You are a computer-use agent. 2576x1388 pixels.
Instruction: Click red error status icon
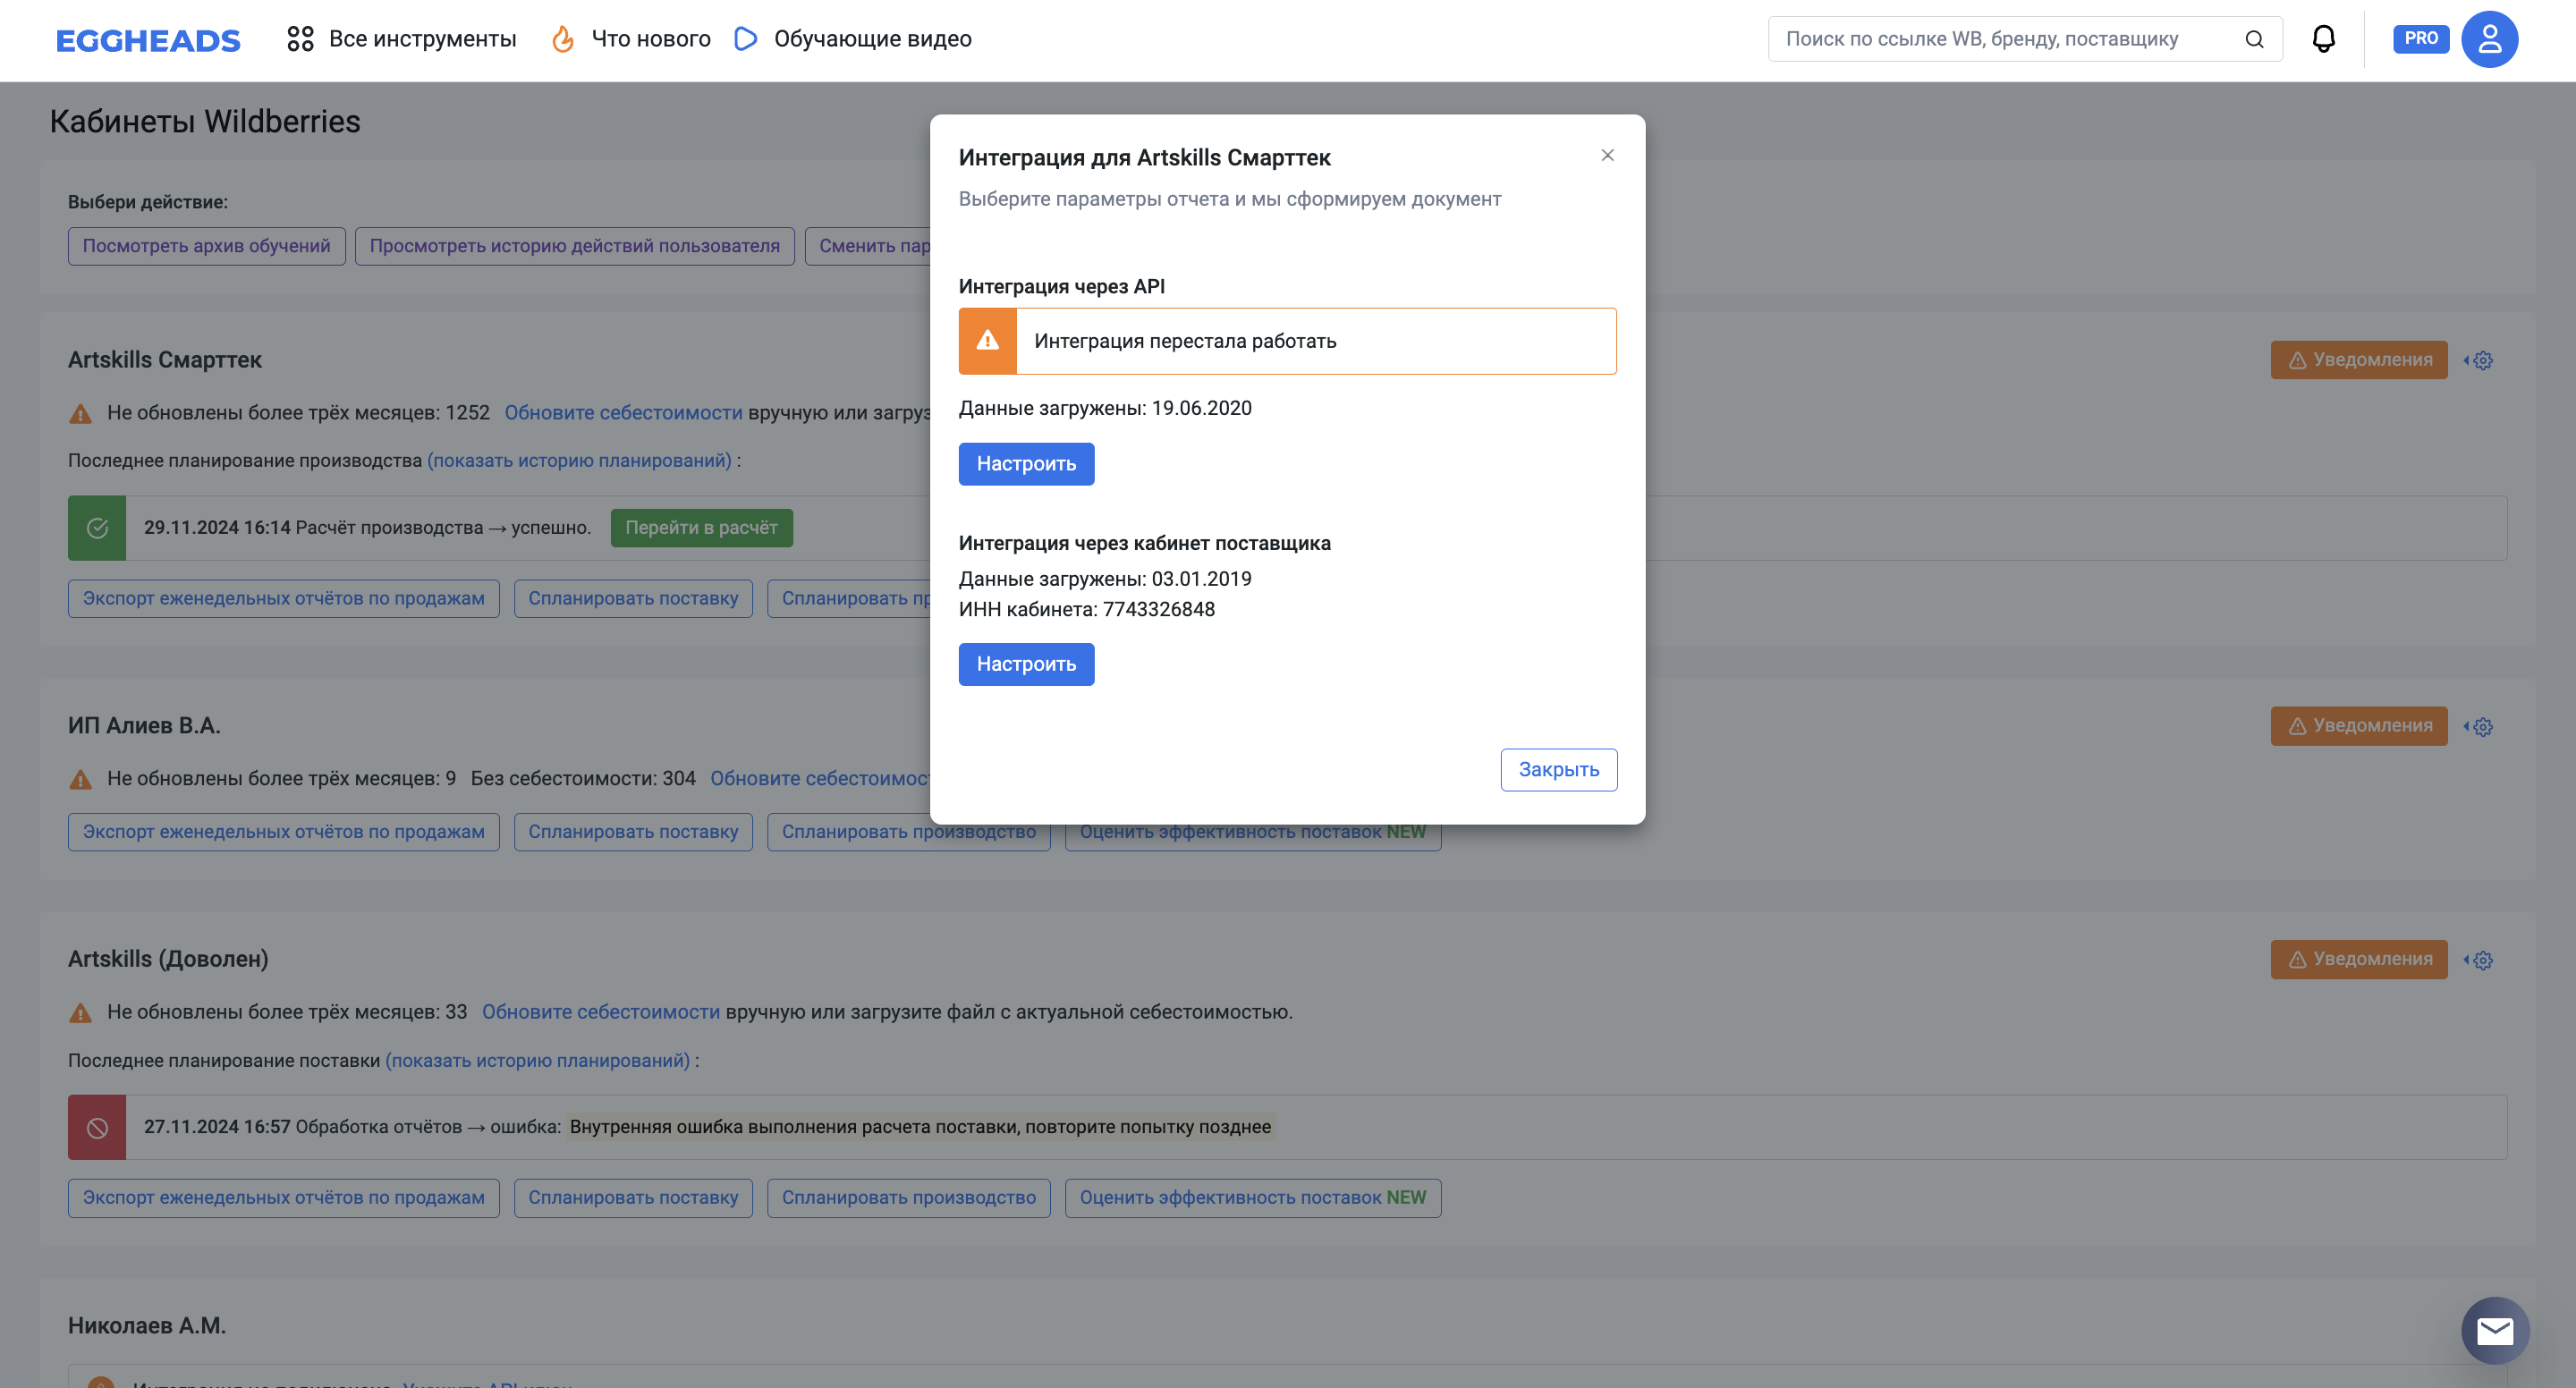pos(97,1128)
